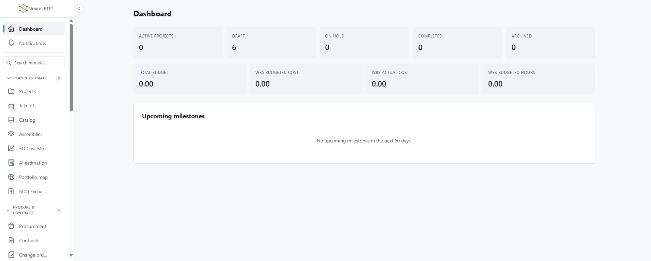Click the Nexus ERP logo icon

23,9
